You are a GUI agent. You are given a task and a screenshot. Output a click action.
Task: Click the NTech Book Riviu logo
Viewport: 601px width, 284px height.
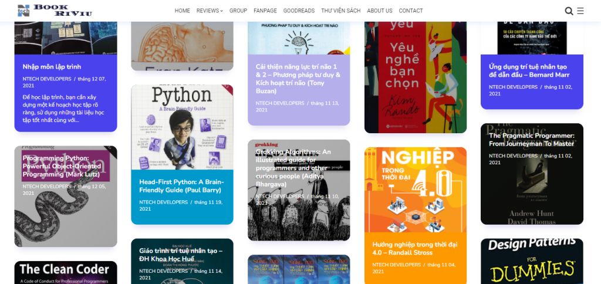tap(55, 11)
